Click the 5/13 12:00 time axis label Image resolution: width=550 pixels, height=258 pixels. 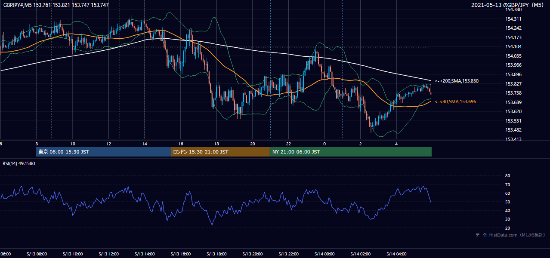tap(108, 254)
